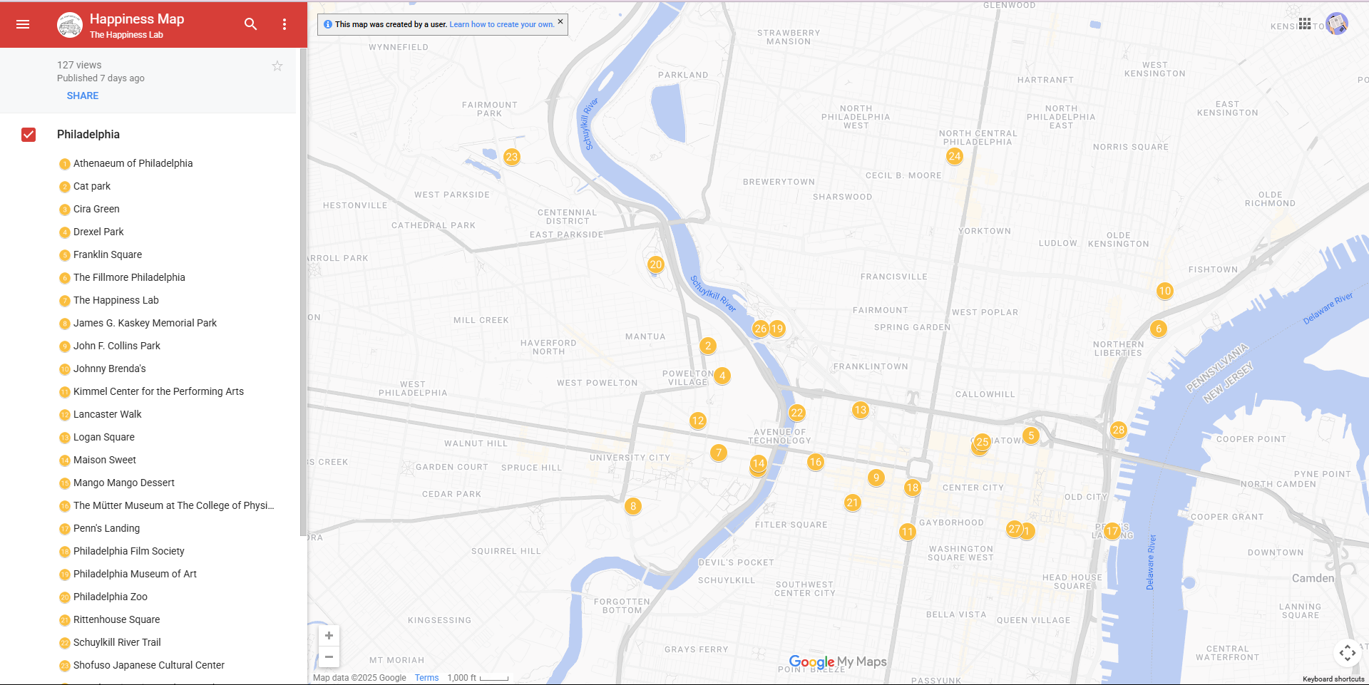Image resolution: width=1369 pixels, height=685 pixels.
Task: Zoom out with the minus button
Action: pos(329,656)
